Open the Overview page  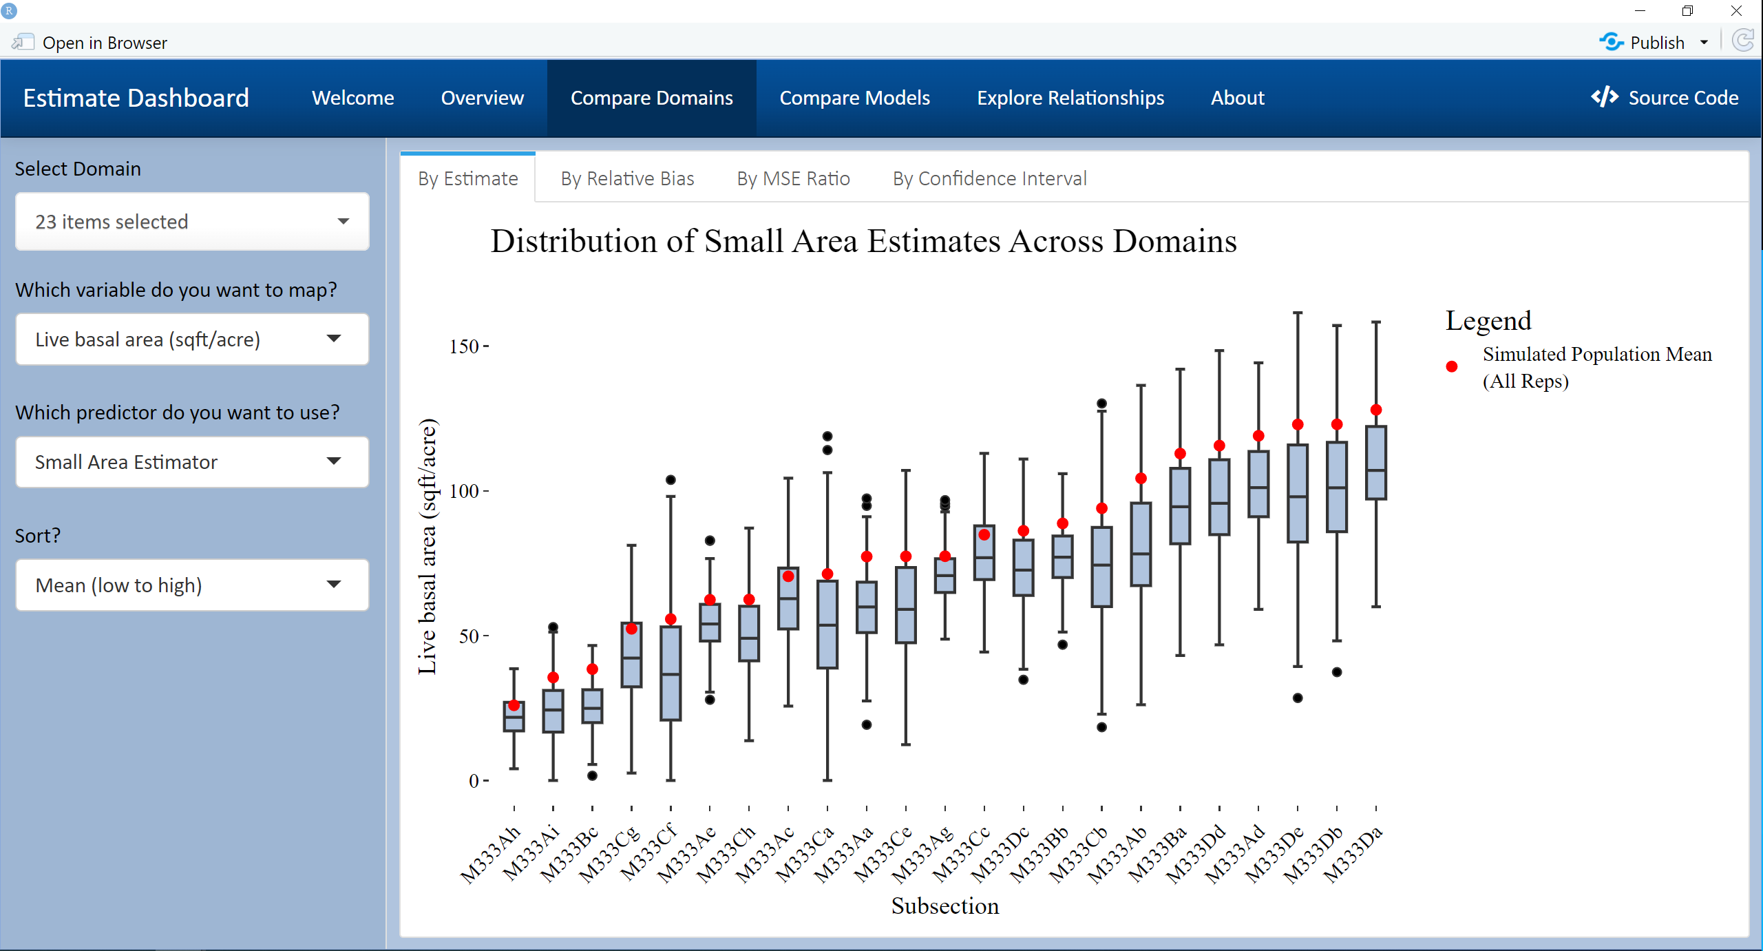point(482,98)
